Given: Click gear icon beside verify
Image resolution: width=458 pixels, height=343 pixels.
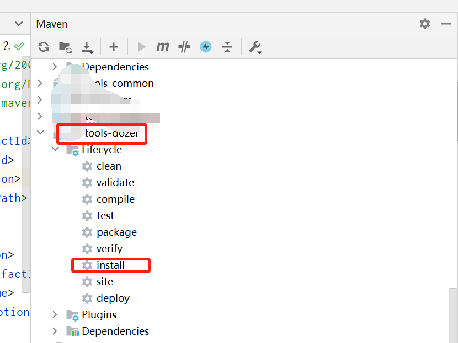Looking at the screenshot, I should 87,249.
